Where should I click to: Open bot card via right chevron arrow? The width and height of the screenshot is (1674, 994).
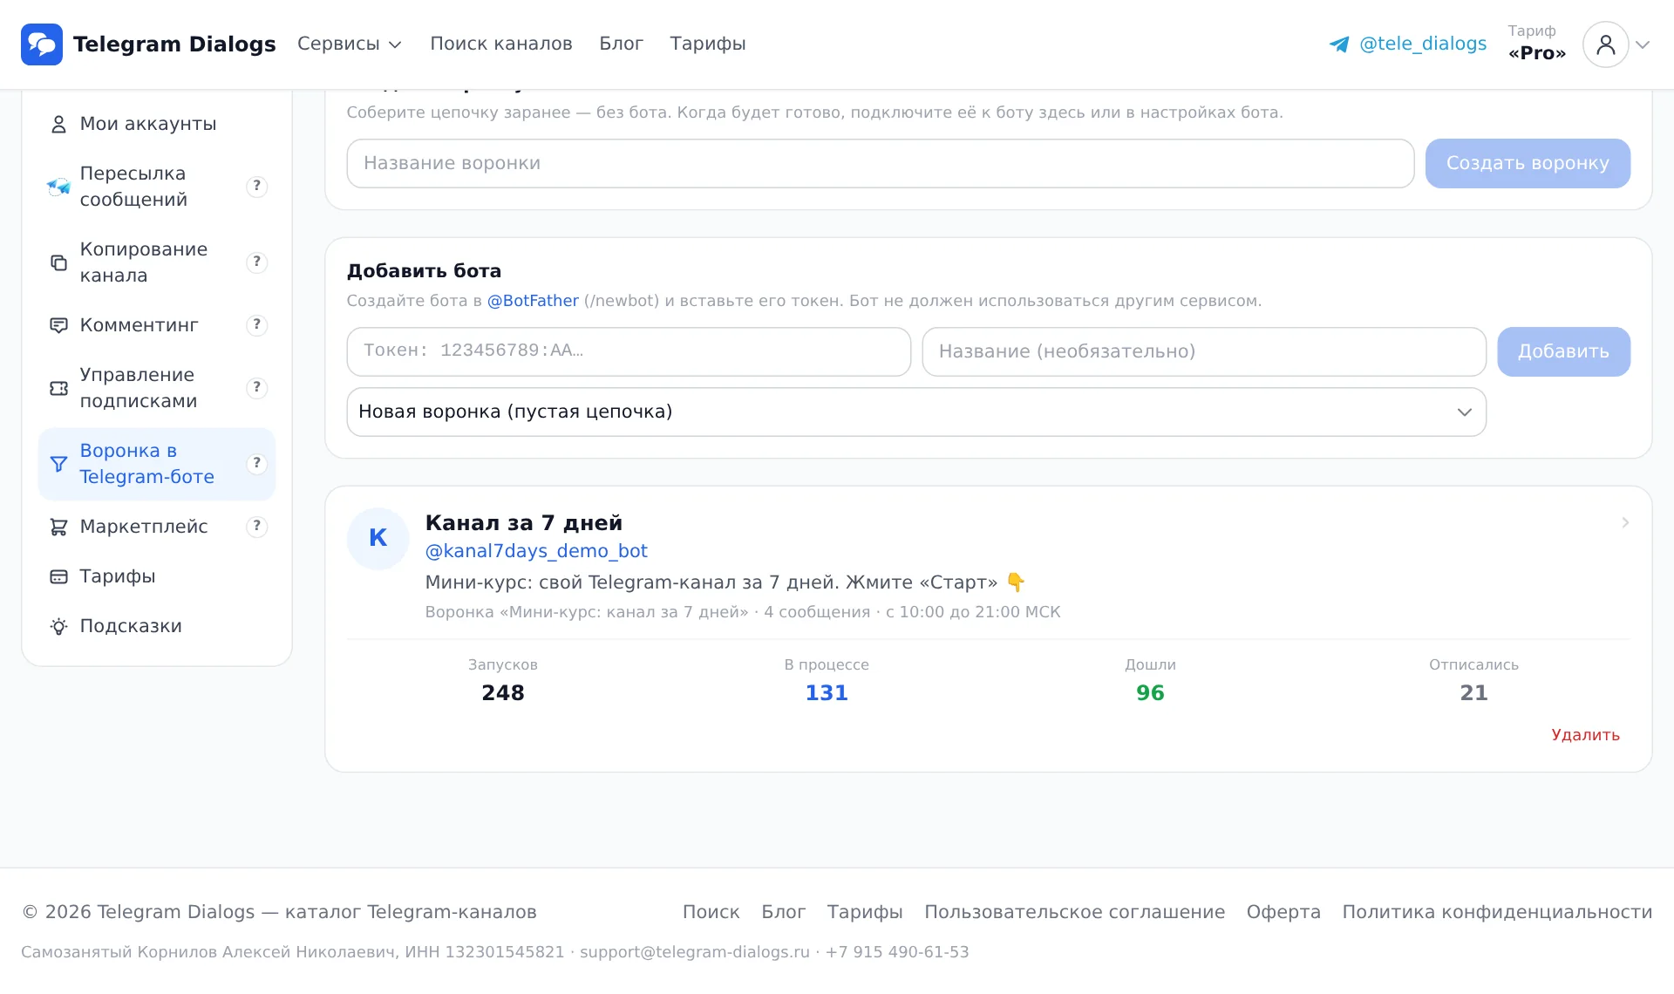point(1625,522)
